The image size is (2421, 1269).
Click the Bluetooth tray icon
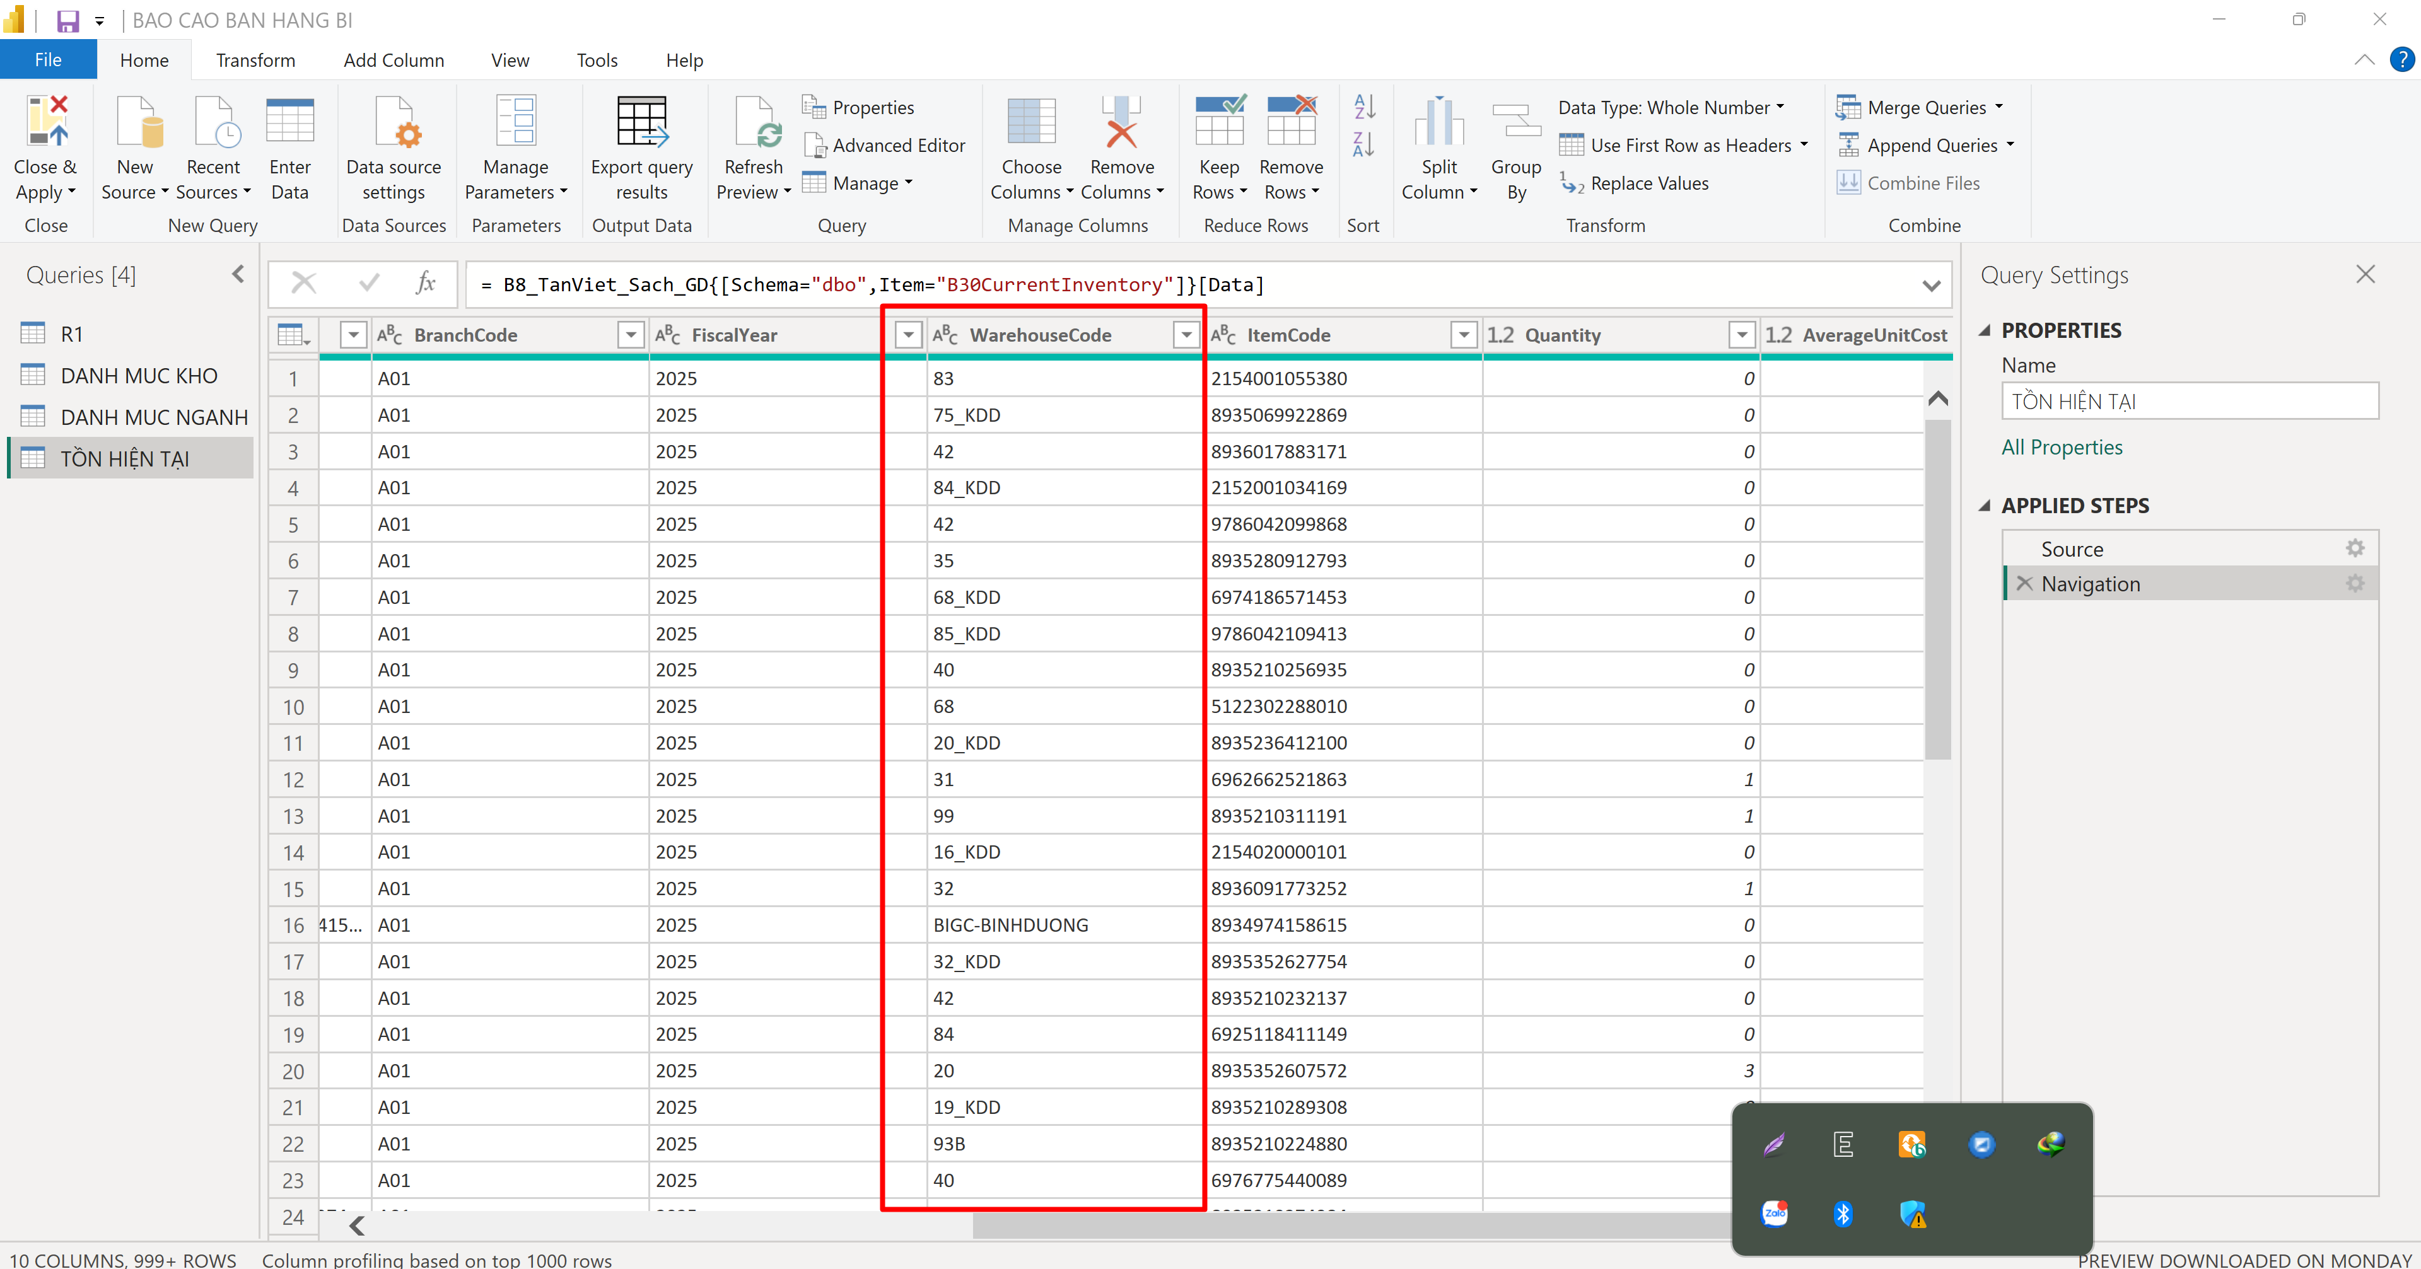(1842, 1214)
